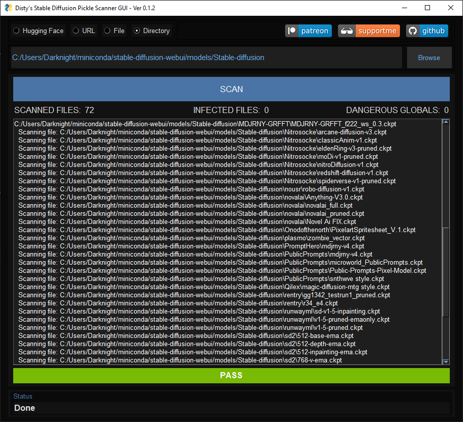Click the r34_e4.ckpt log line
463x422 pixels.
pos(178,303)
